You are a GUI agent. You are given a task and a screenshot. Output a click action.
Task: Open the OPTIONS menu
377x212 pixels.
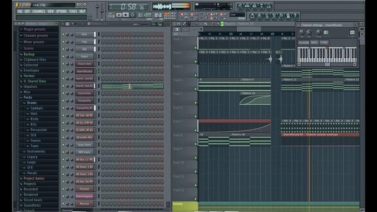[61, 11]
